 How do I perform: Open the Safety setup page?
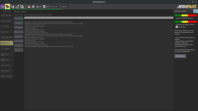pos(7,60)
